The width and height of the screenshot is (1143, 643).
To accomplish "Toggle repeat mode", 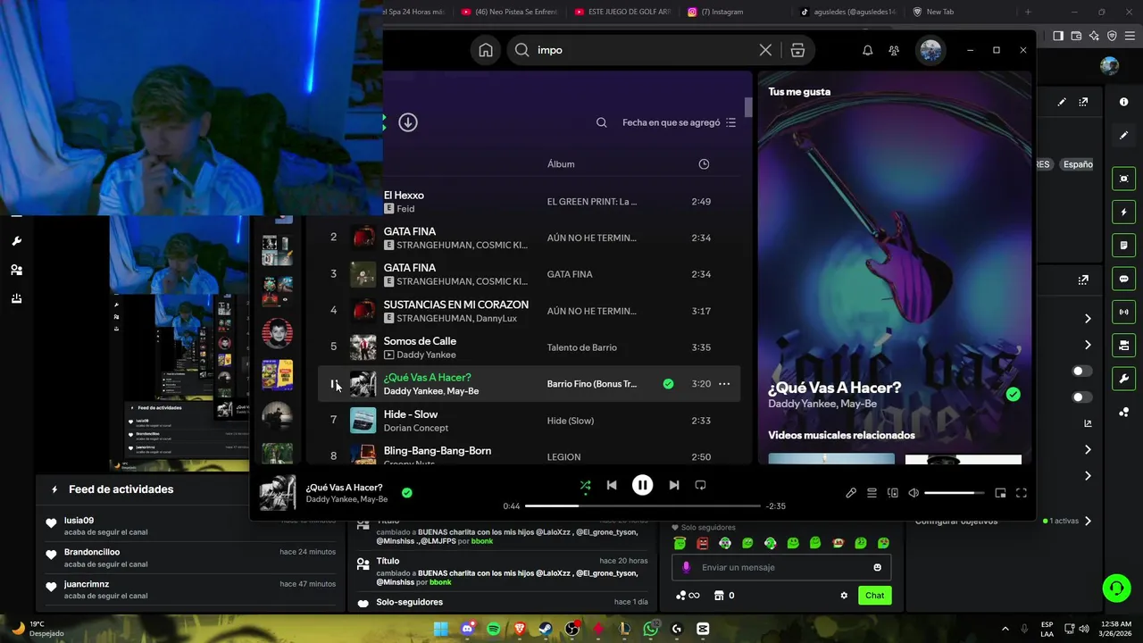I will pyautogui.click(x=700, y=485).
